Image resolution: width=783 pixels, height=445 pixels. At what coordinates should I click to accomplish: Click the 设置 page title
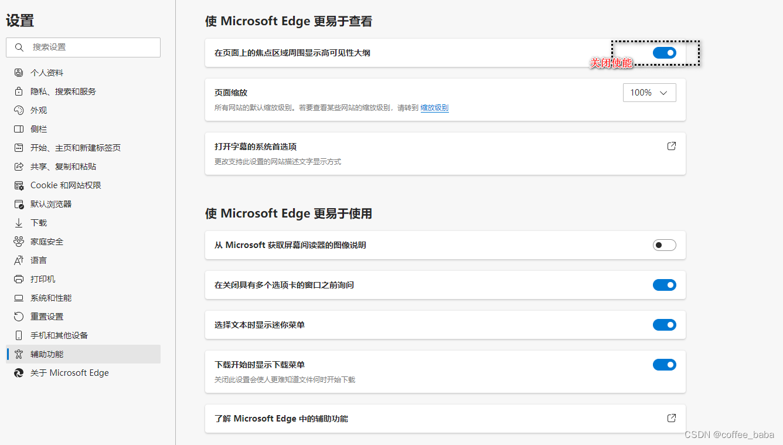point(20,21)
